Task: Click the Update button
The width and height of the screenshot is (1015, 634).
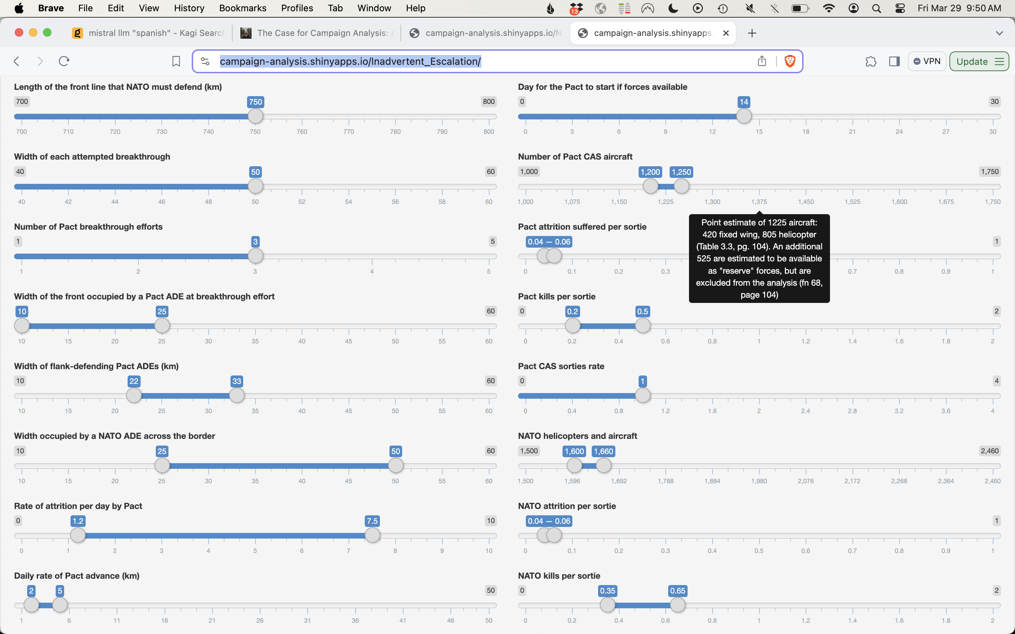Action: pyautogui.click(x=979, y=61)
